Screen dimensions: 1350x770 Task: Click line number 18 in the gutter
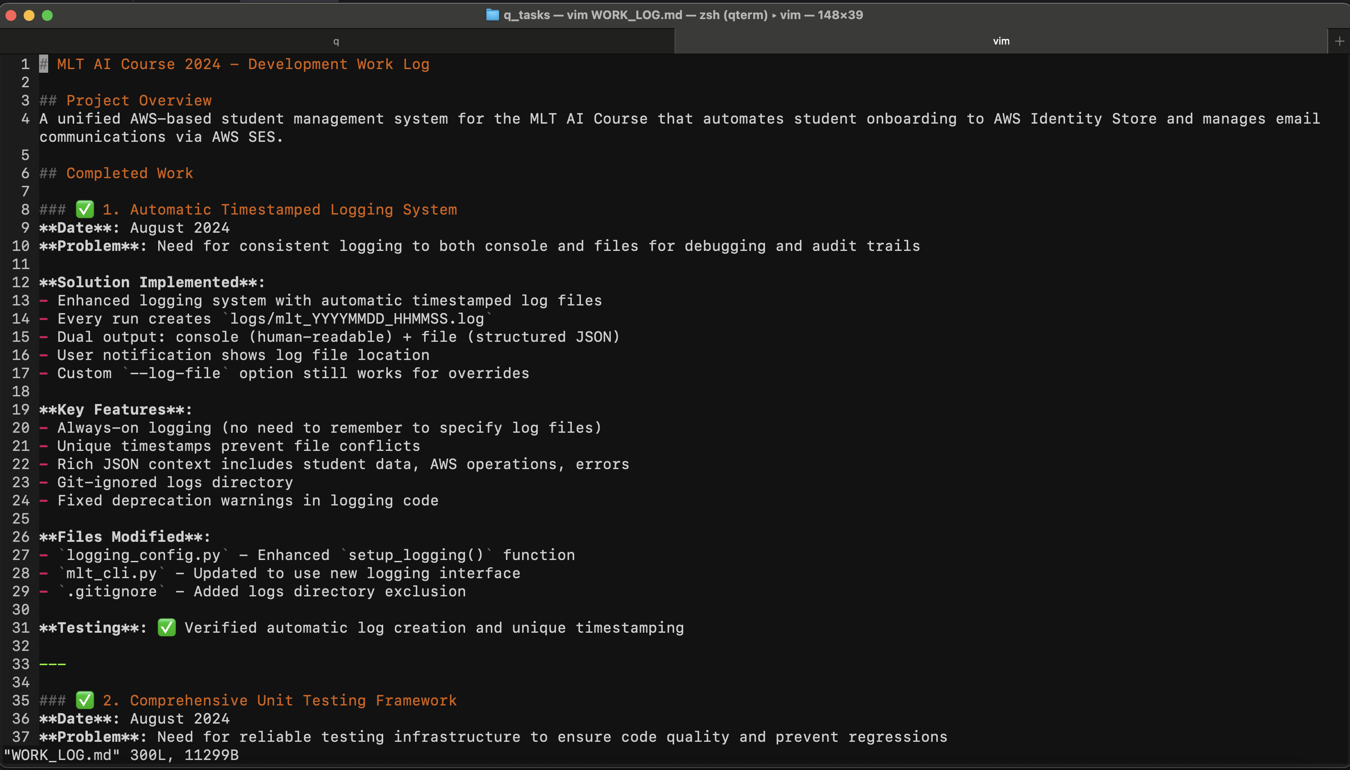(20, 391)
